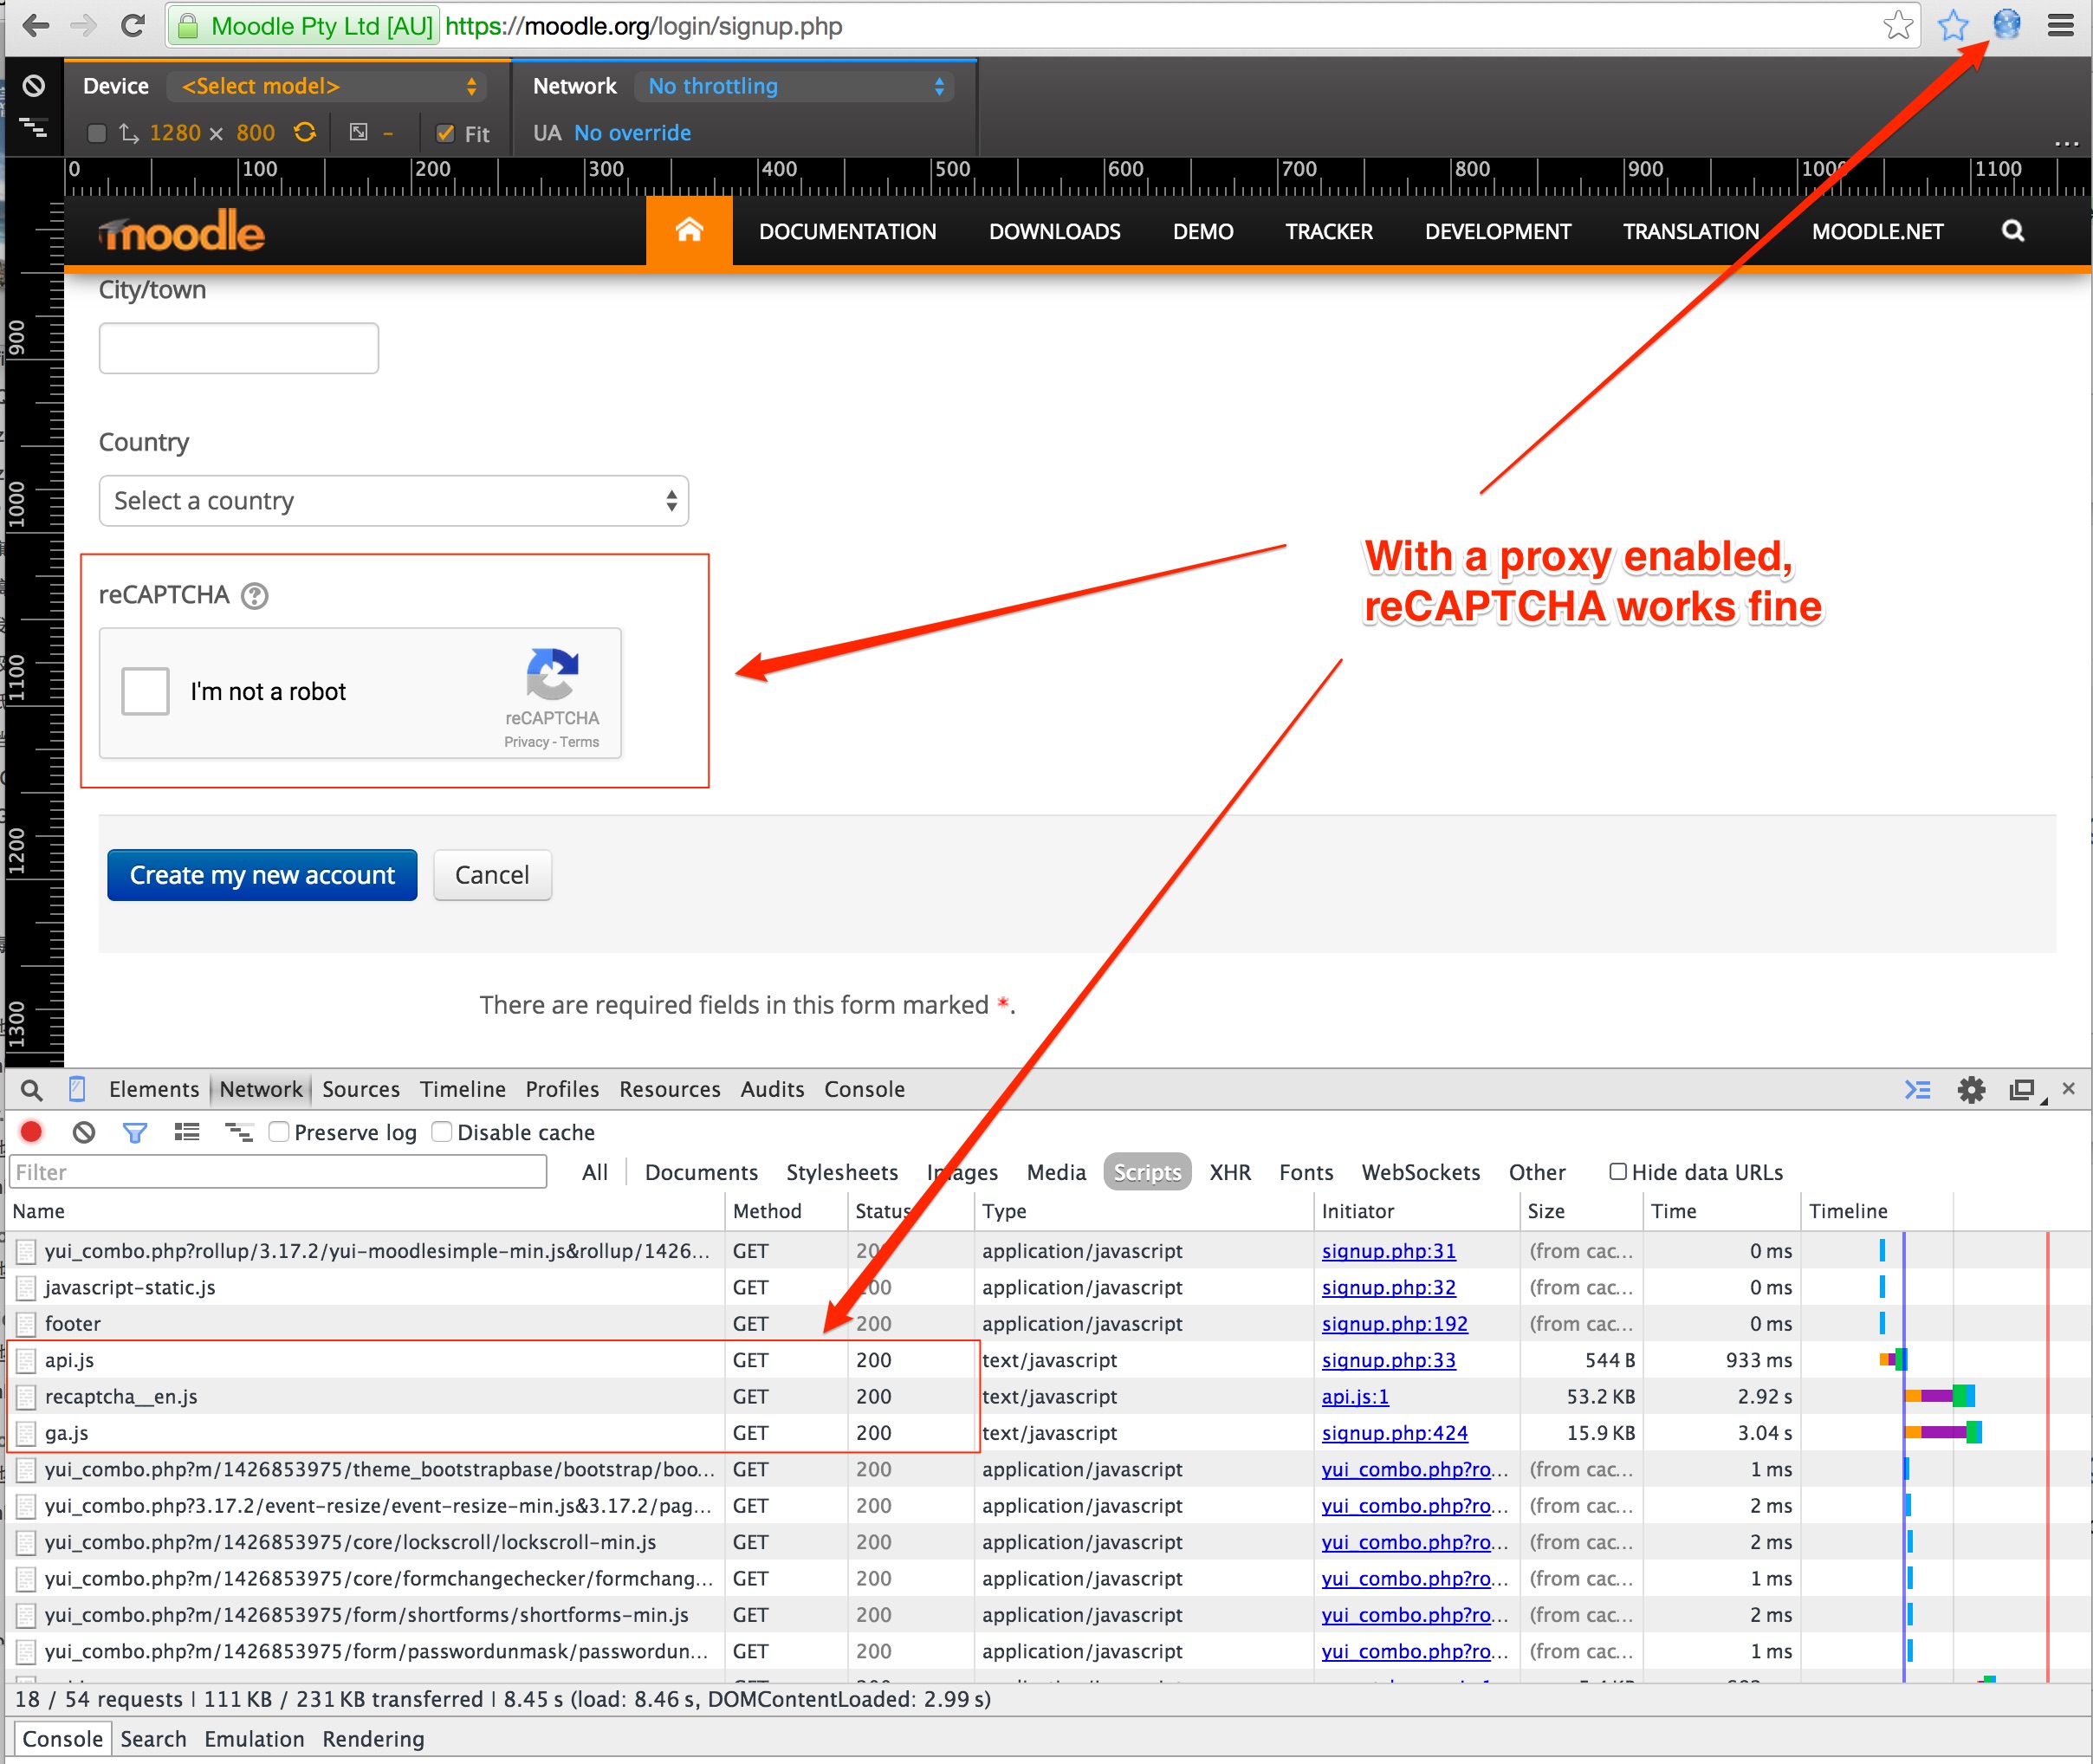Swap dimensions with rotate icon
The width and height of the screenshot is (2093, 1764).
[x=305, y=132]
